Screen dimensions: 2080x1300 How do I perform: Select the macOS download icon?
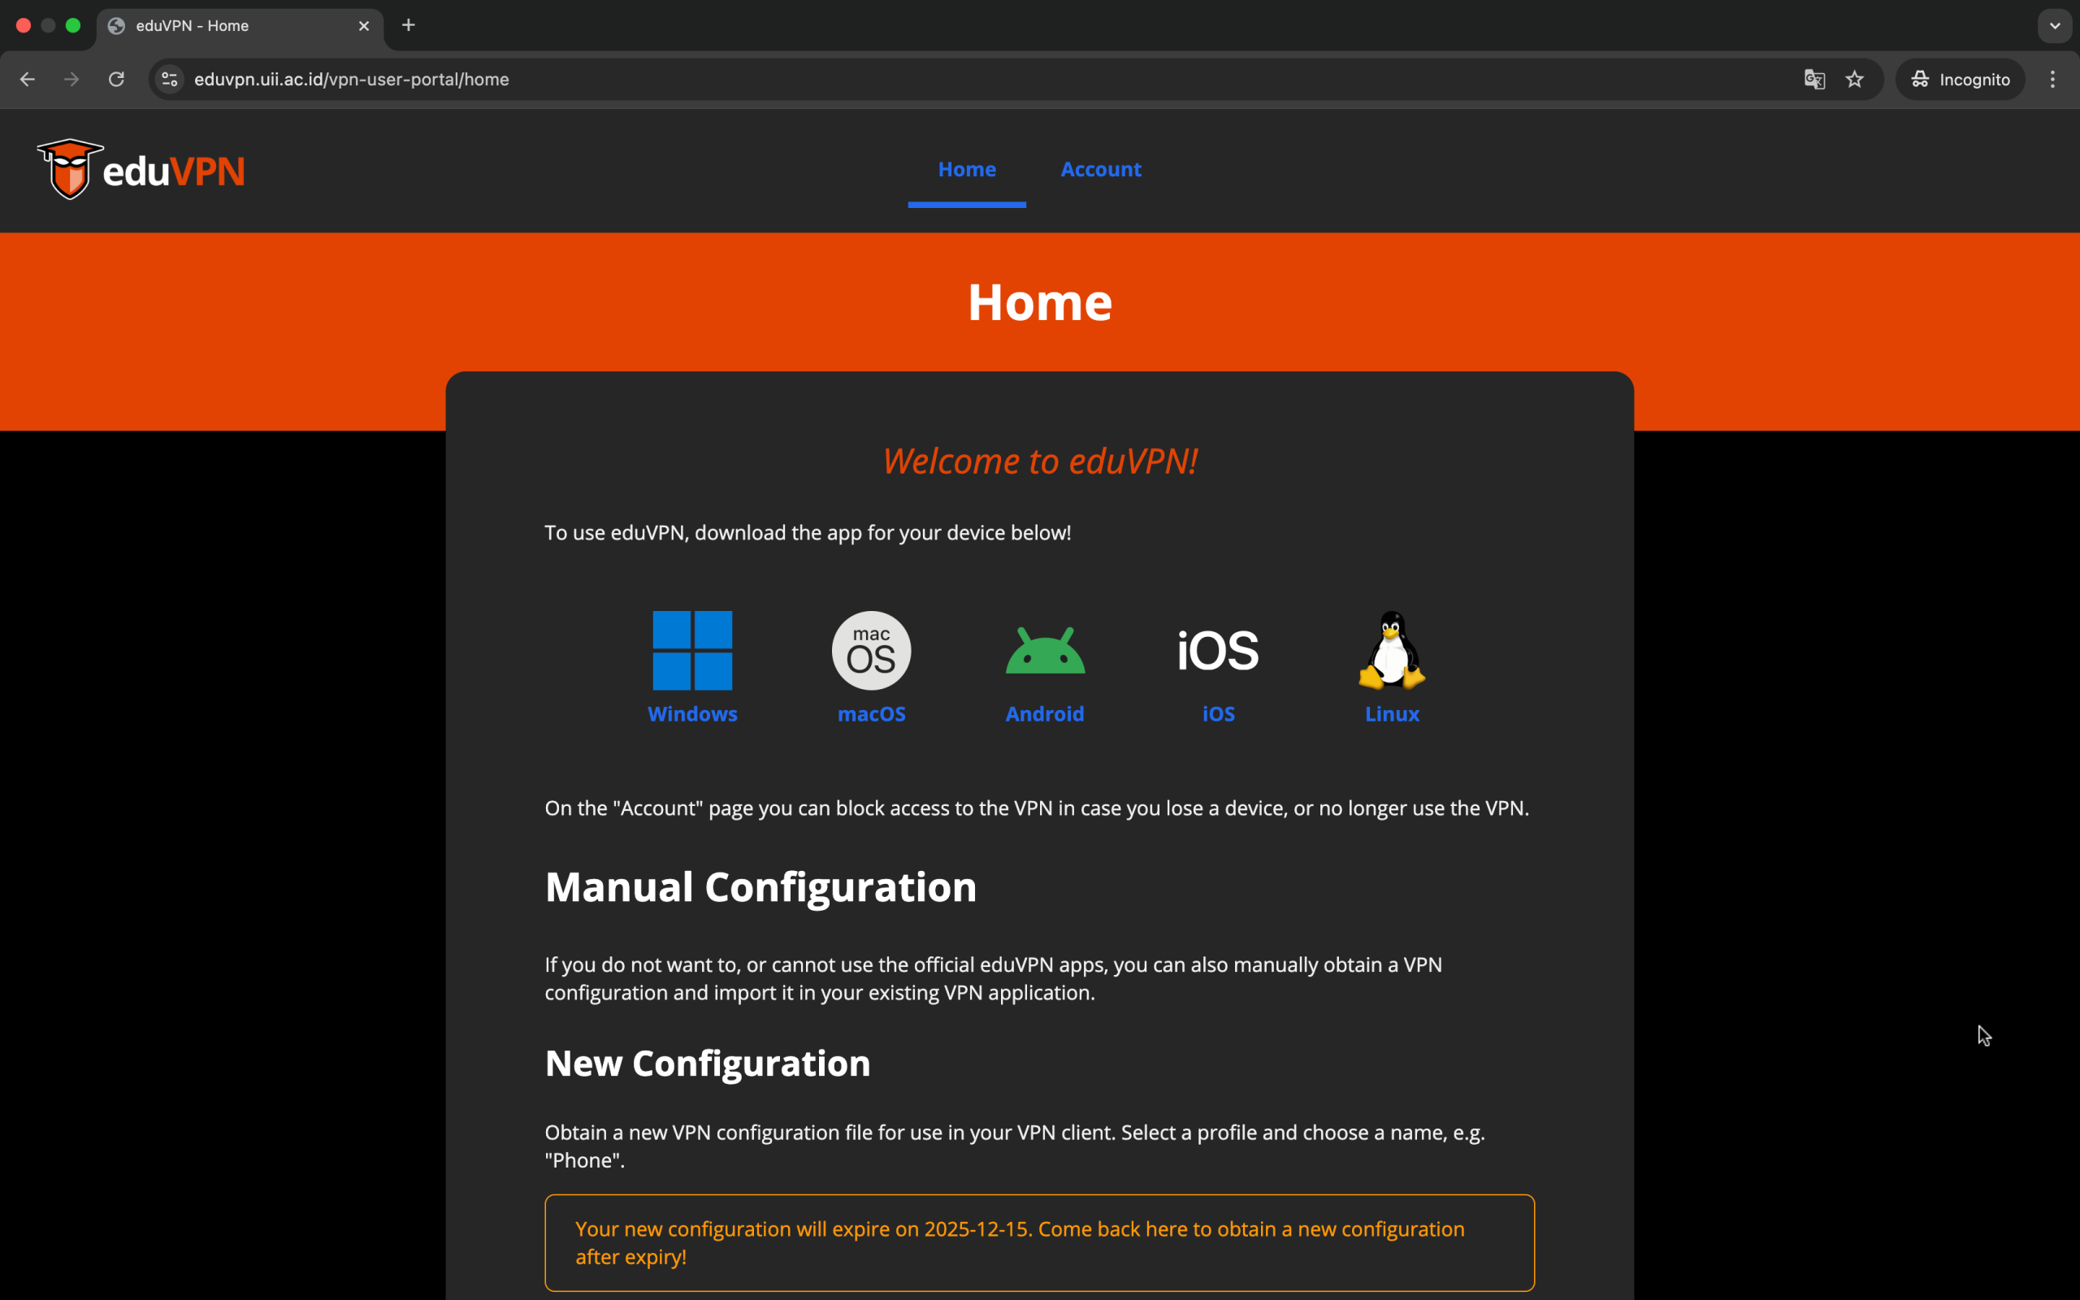(870, 651)
